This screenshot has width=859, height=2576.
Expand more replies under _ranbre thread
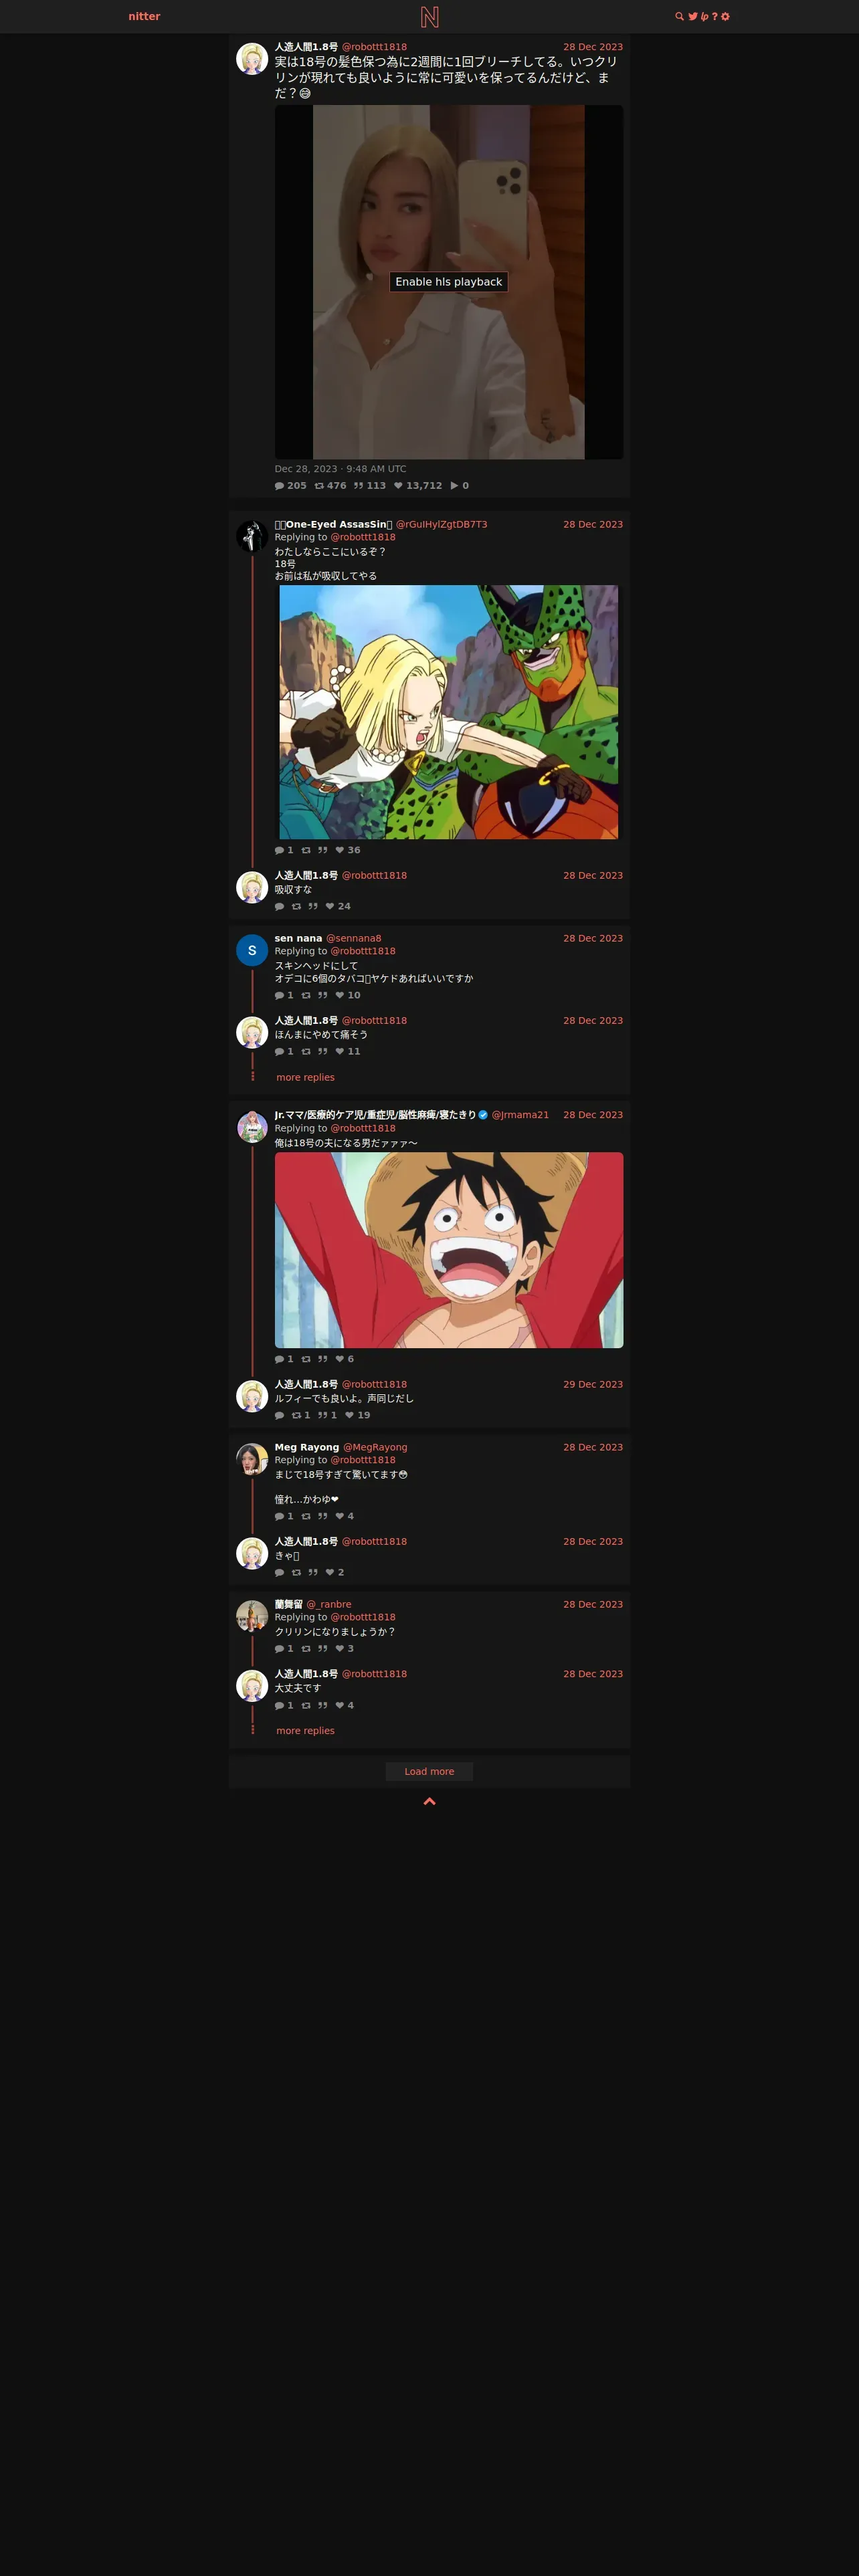click(305, 1730)
